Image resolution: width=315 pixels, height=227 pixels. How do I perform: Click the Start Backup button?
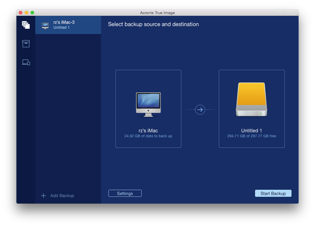pyautogui.click(x=273, y=194)
